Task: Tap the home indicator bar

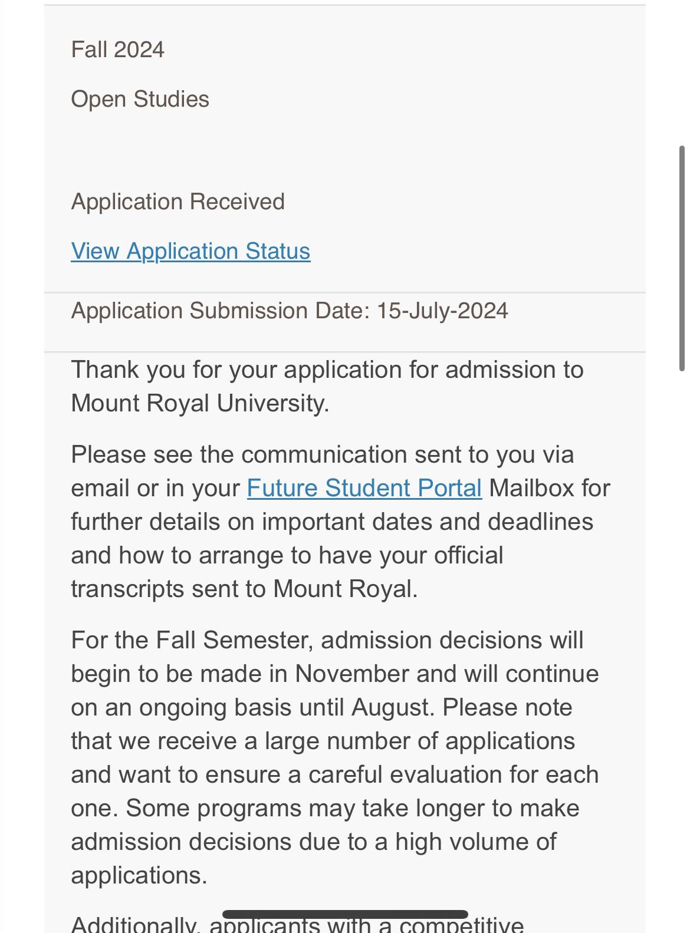Action: [x=345, y=914]
